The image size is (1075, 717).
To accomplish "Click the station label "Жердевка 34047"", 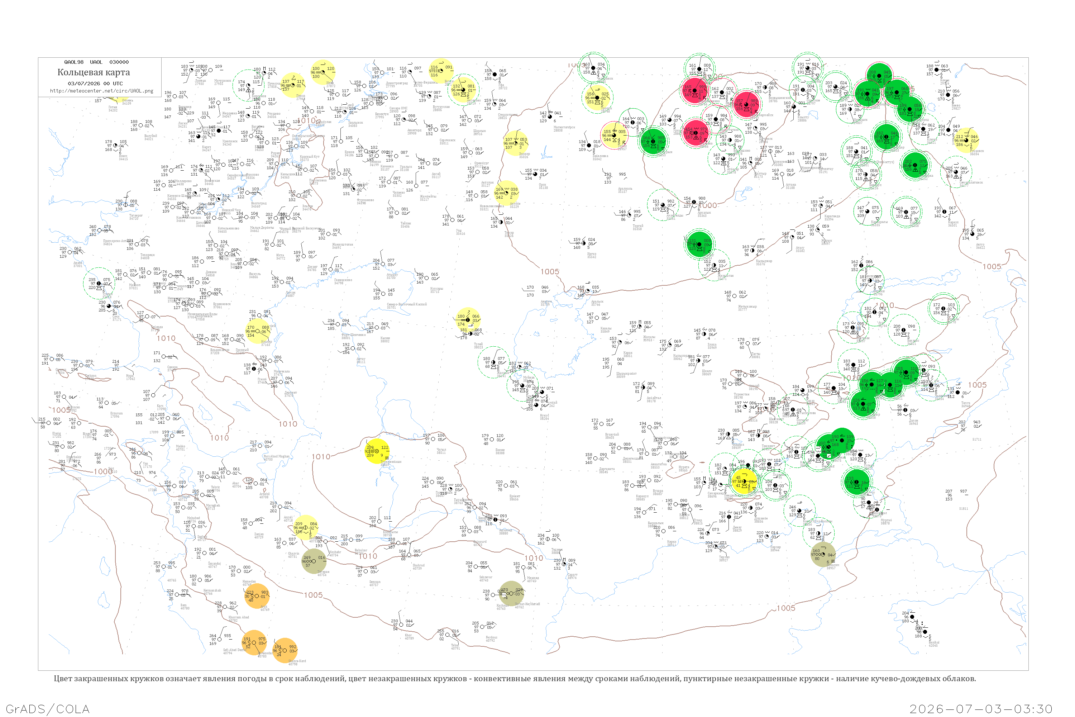I will click(230, 115).
